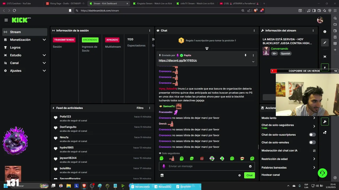
Task: Click the info icon in right rail
Action: coord(325,32)
